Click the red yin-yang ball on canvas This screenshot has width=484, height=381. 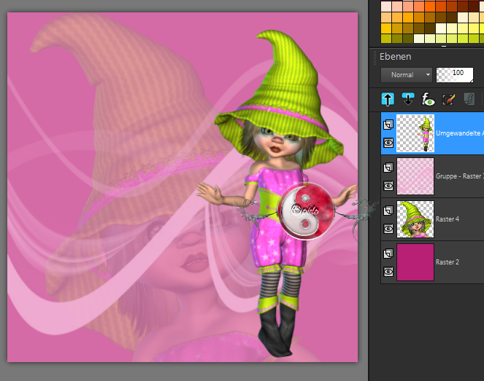coord(306,211)
